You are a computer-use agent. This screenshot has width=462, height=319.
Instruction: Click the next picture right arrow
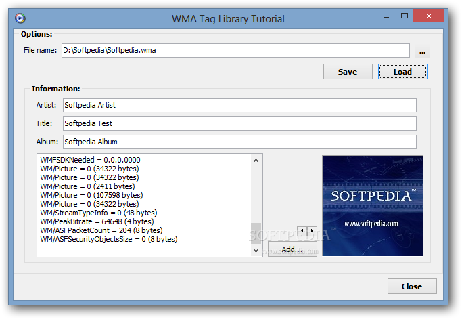312,230
